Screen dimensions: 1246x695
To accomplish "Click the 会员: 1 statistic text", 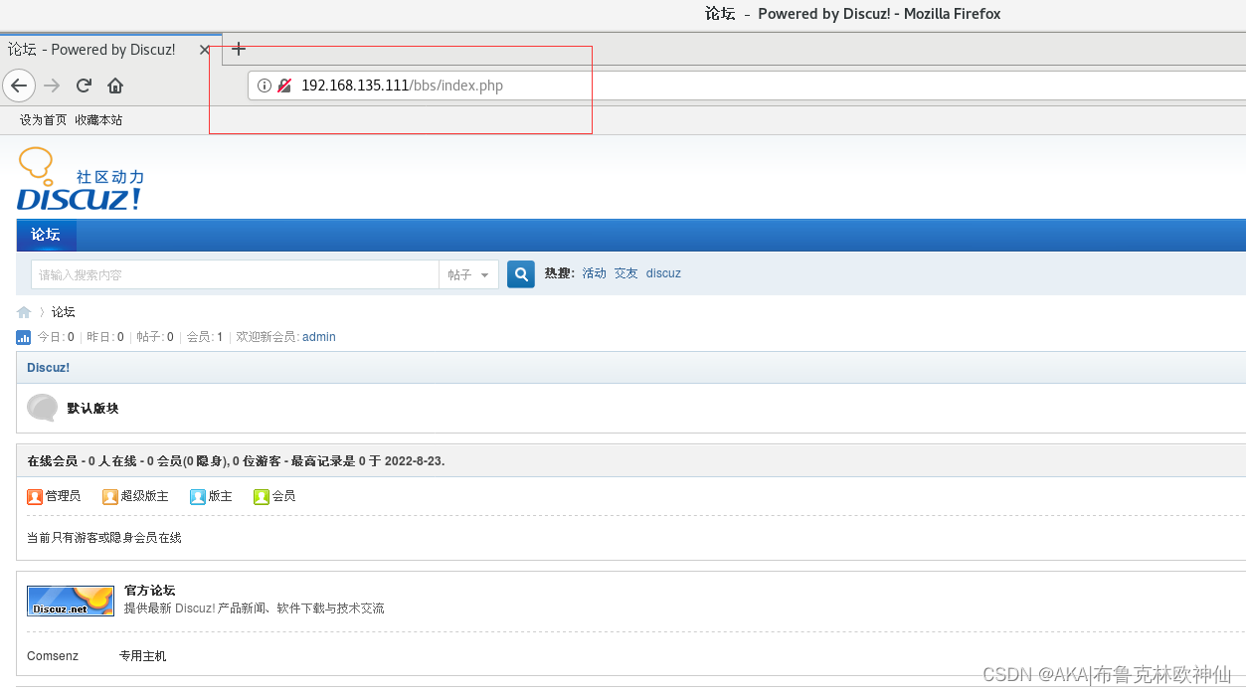I will coord(205,337).
